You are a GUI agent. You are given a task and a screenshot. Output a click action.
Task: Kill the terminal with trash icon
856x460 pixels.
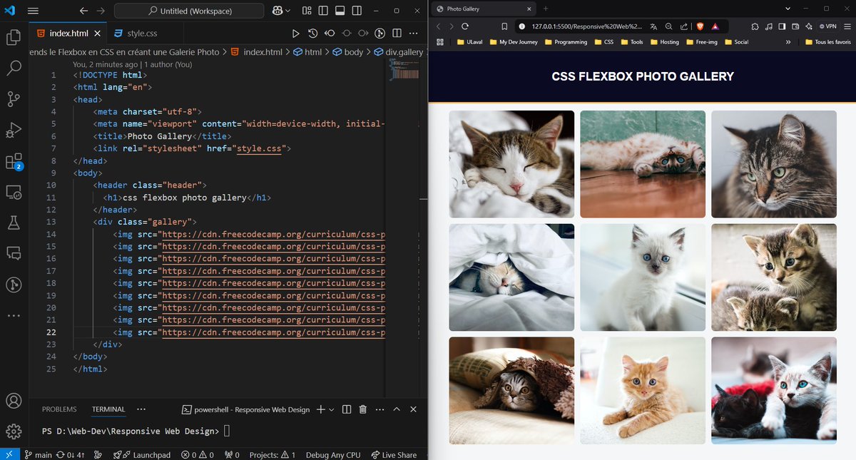coord(363,409)
